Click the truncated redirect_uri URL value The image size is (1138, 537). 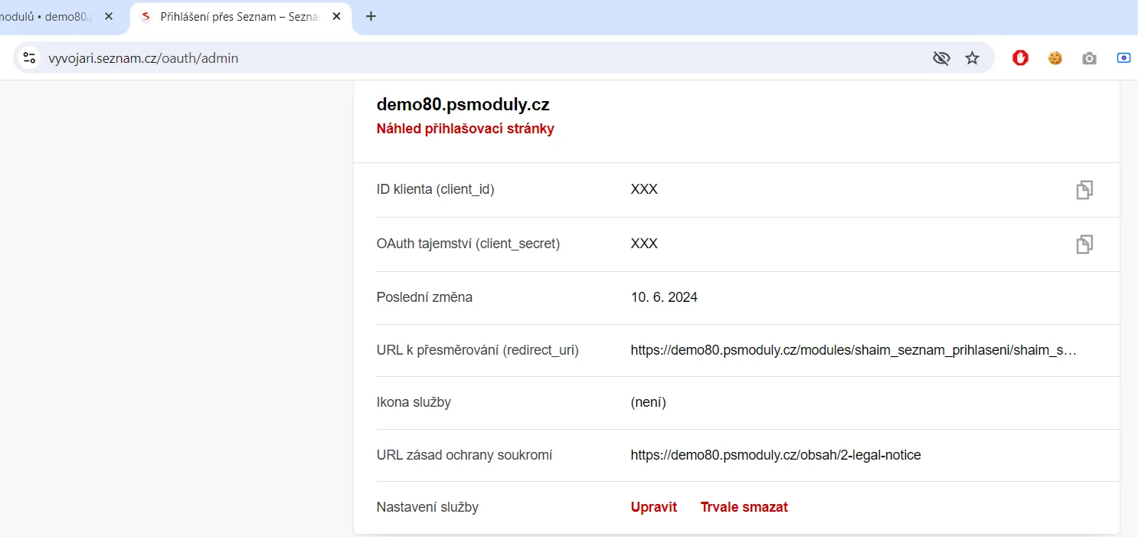853,351
